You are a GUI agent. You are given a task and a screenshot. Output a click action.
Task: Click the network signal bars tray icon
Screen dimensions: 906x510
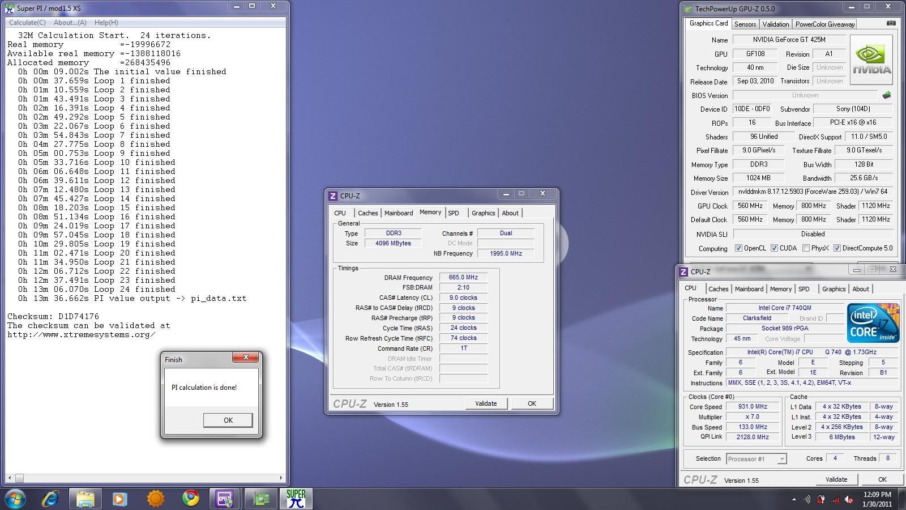(835, 499)
